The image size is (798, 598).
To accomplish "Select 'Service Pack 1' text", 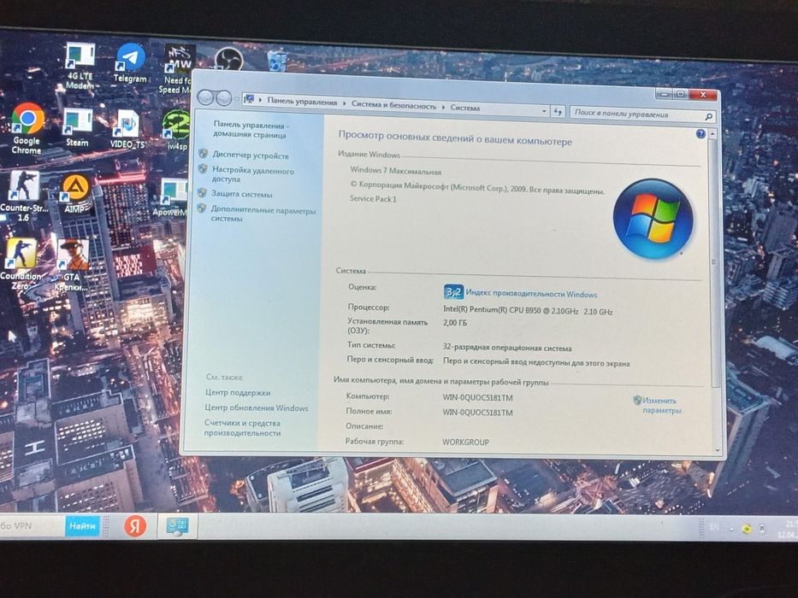I will click(373, 199).
